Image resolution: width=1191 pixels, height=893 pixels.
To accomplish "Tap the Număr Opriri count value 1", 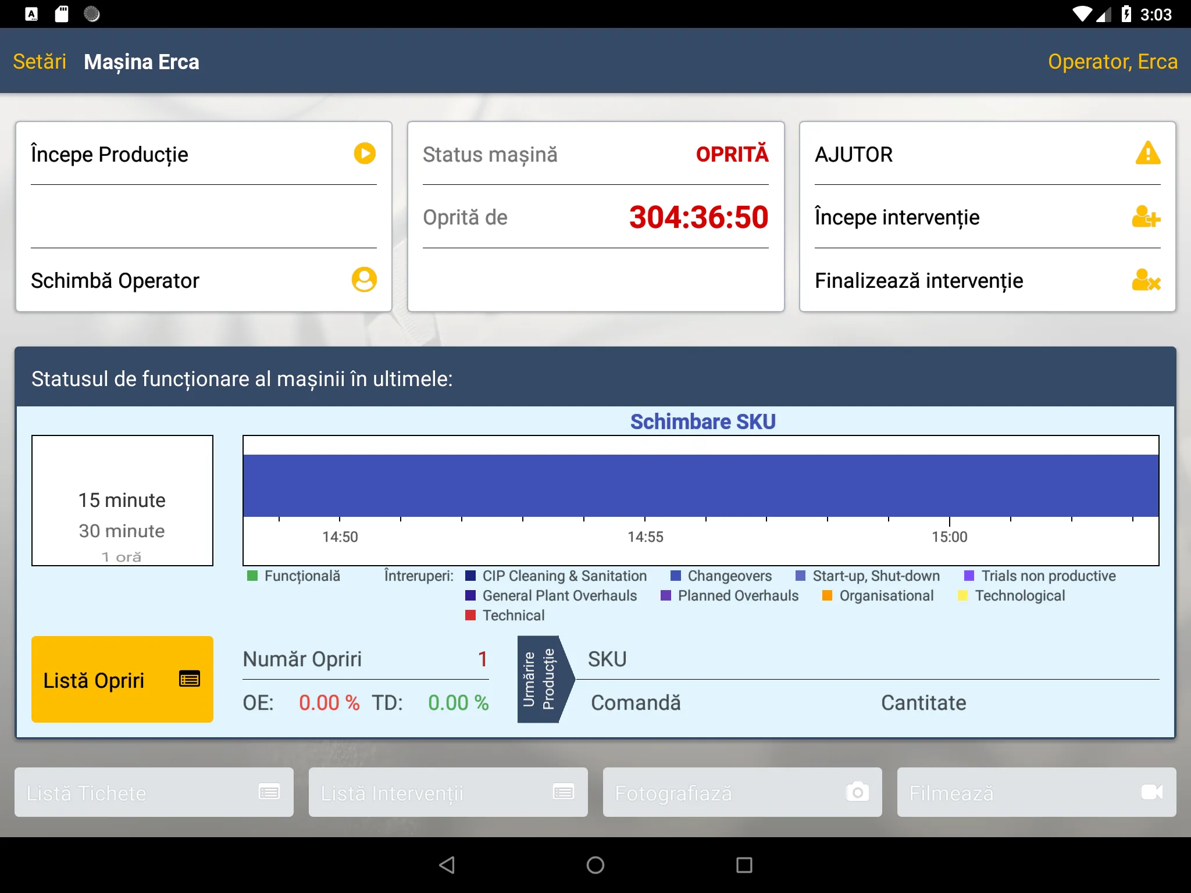I will 482,659.
